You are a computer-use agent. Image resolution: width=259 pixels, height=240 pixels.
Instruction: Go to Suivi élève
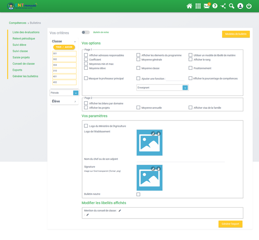(x=19, y=45)
